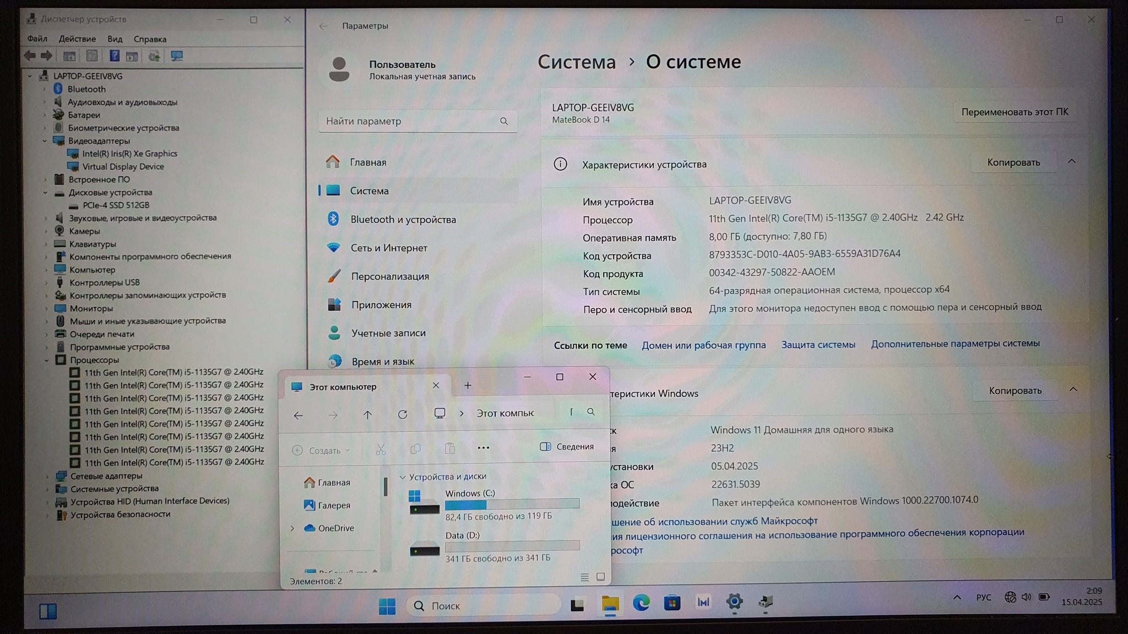
Task: Select Персонализация in Settings sidebar
Action: pyautogui.click(x=389, y=276)
